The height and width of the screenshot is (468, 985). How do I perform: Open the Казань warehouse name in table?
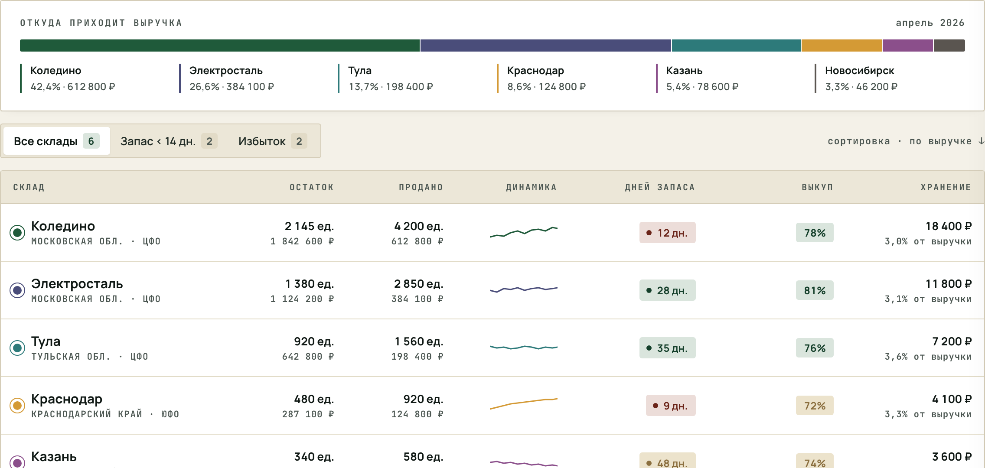(x=54, y=457)
